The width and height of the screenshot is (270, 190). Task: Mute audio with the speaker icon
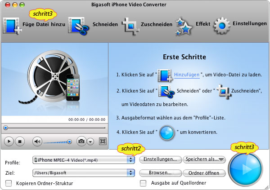click(x=37, y=141)
